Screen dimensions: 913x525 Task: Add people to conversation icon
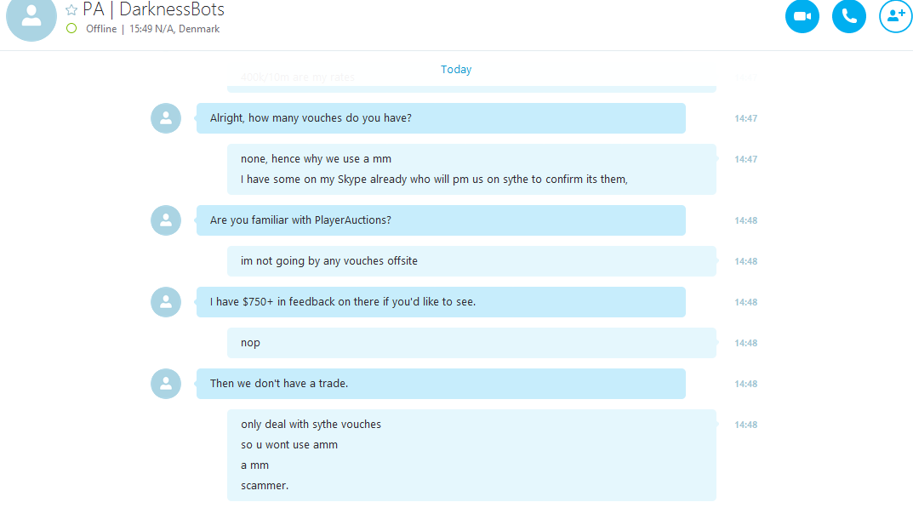895,15
